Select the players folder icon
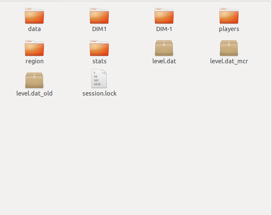Viewport: 272px width, 215px height. [x=229, y=16]
